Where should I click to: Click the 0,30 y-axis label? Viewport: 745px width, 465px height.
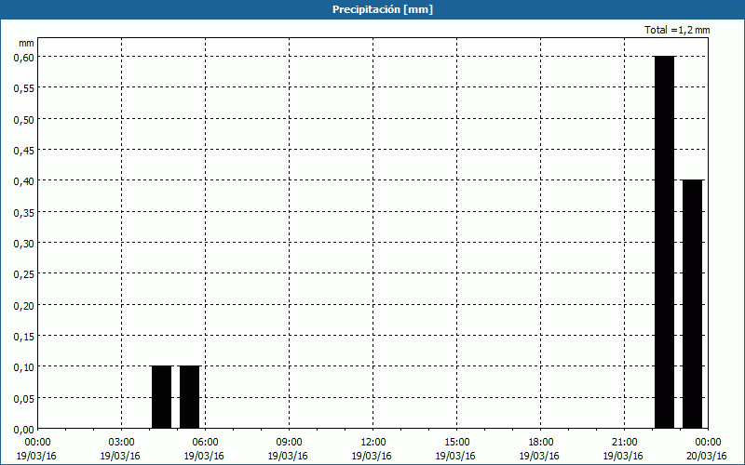(x=24, y=243)
